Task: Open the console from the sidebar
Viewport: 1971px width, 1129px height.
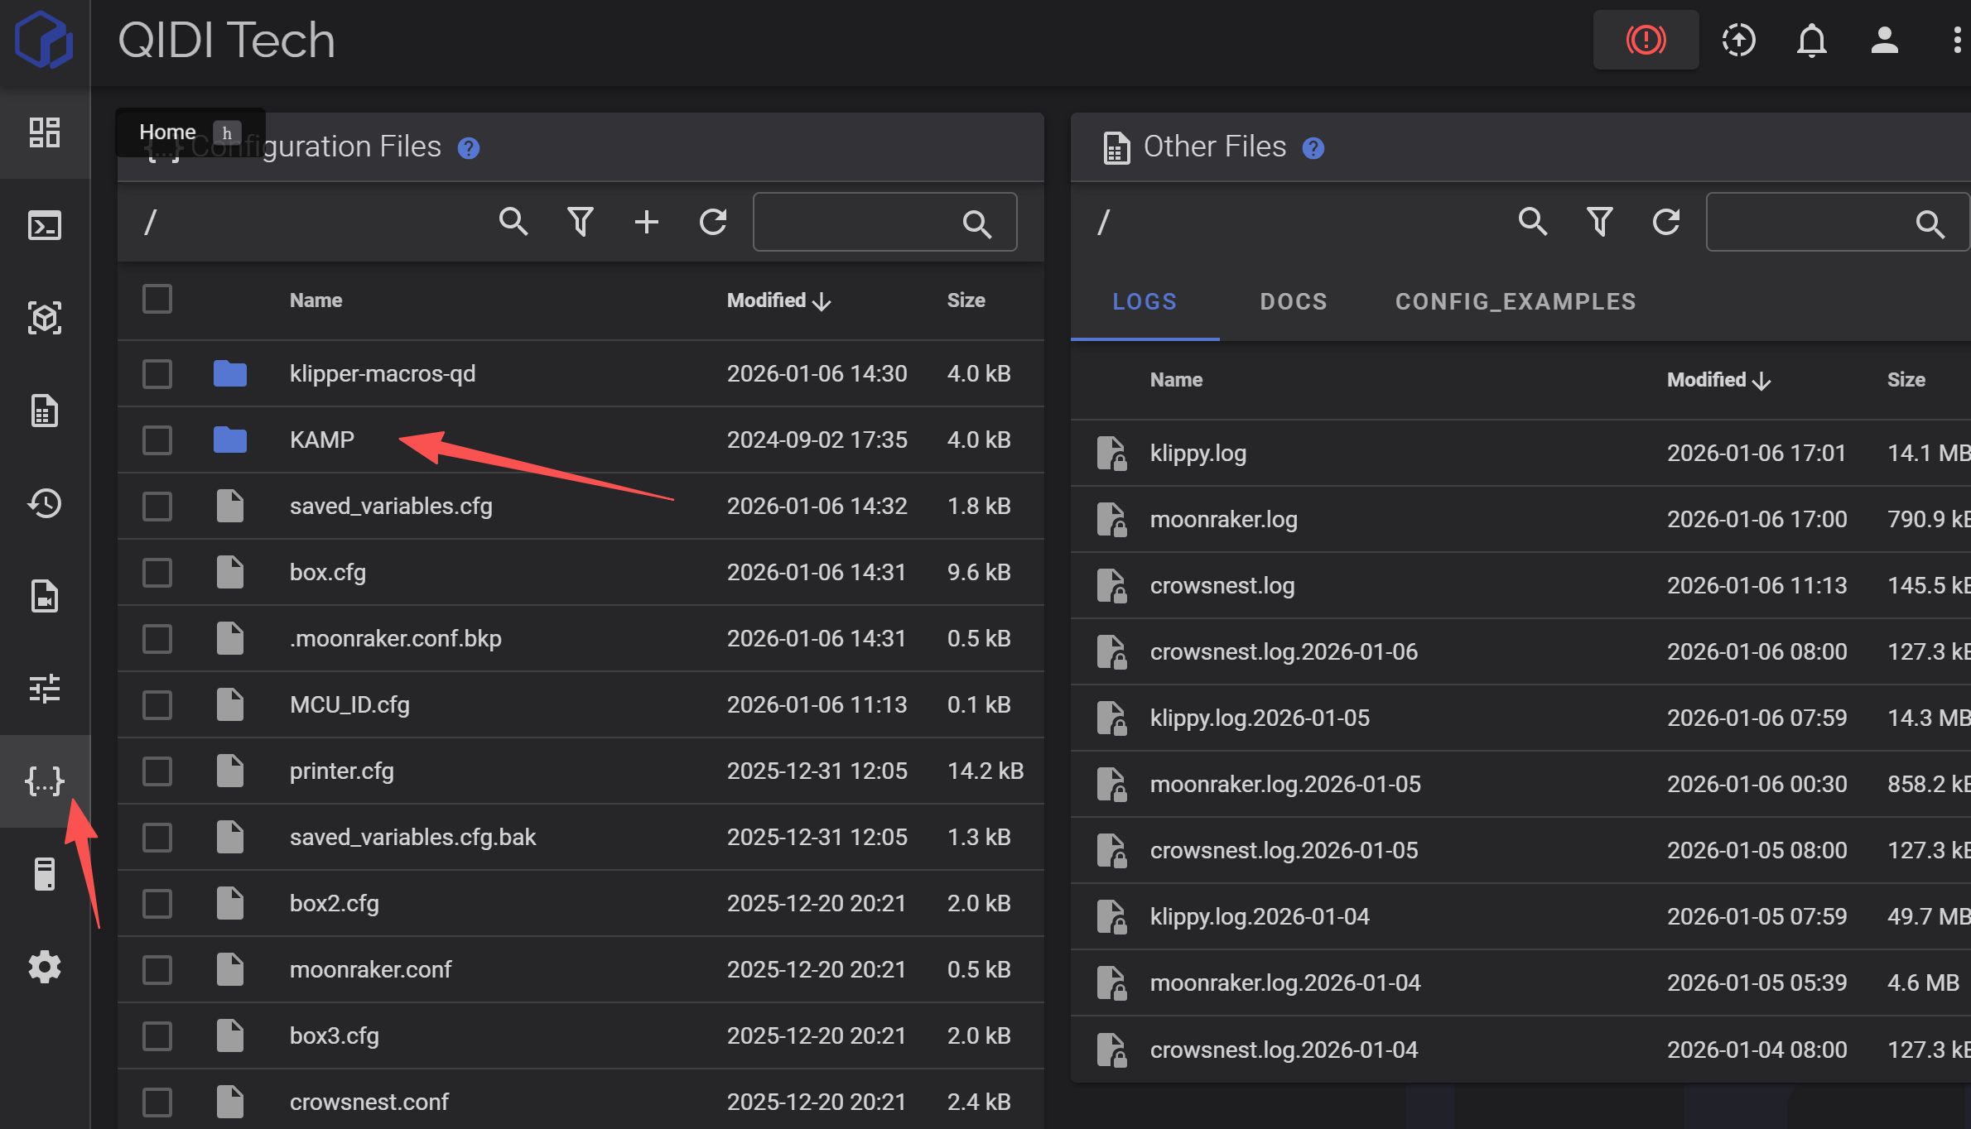Action: [45, 225]
